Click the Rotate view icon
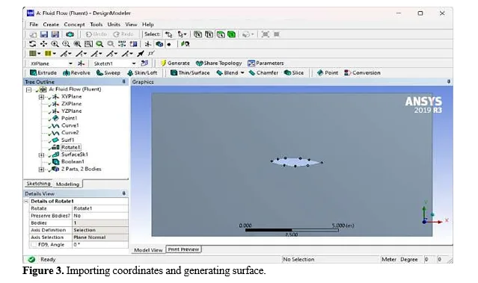Screen dimensions: 478x283 32,44
